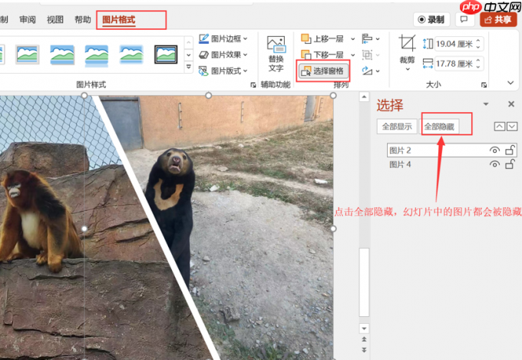This screenshot has height=360, width=522.
Task: Open the 选择 pane options dropdown arrow
Action: [486, 104]
